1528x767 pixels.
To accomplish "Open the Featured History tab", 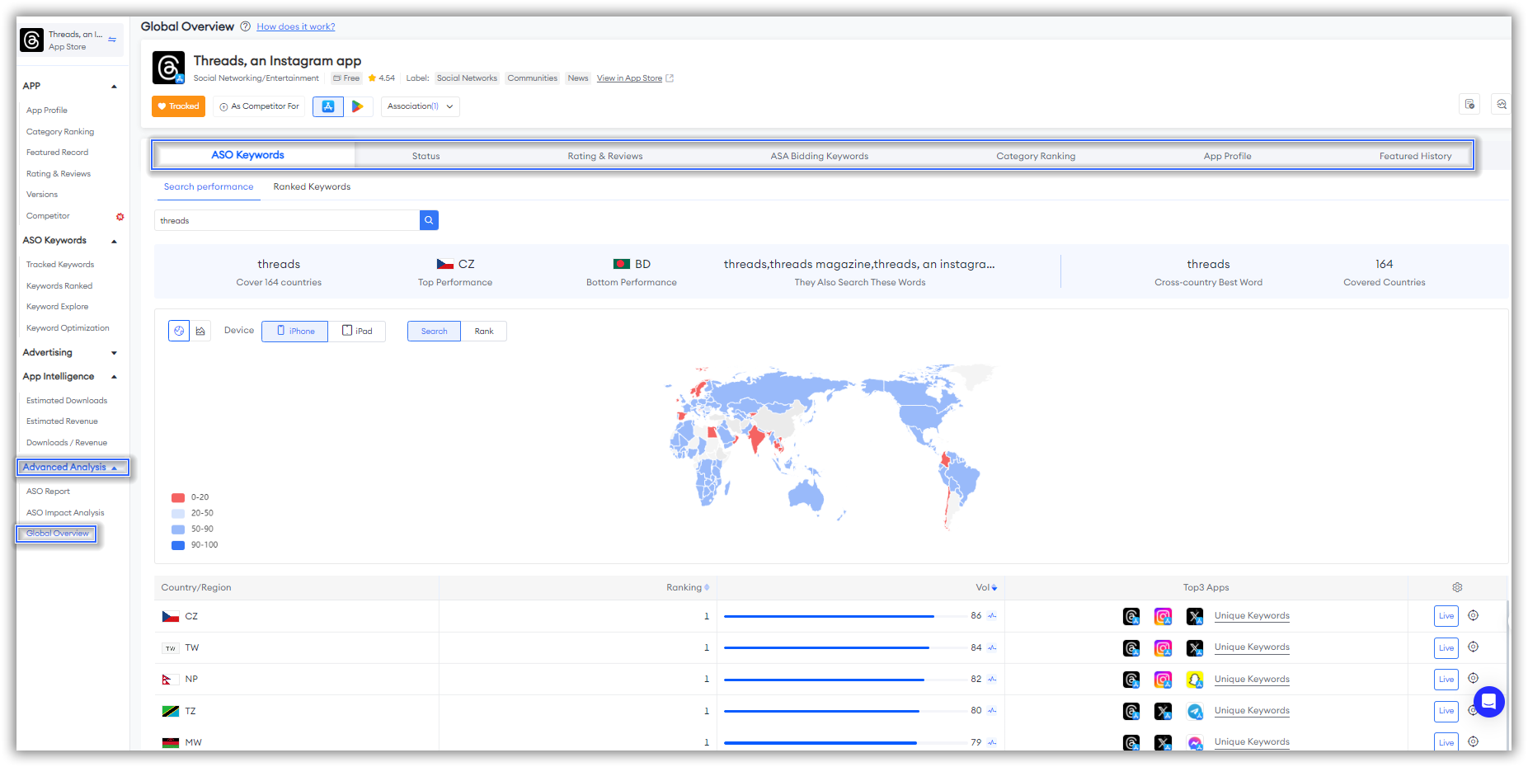I will (1415, 156).
